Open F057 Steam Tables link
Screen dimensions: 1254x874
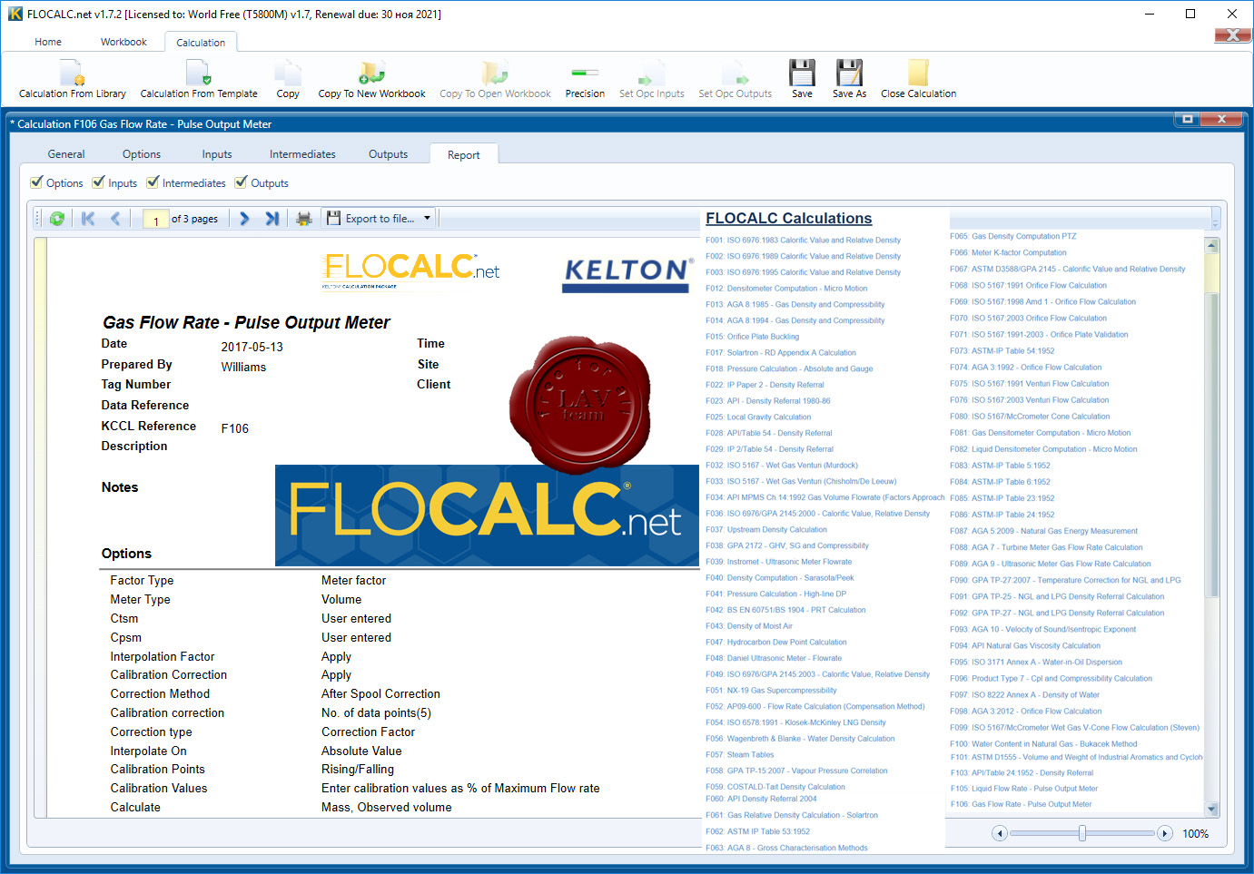coord(739,755)
